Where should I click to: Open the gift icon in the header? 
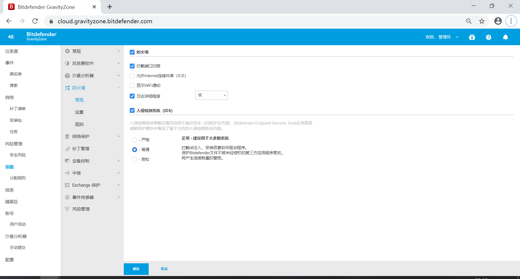472,37
